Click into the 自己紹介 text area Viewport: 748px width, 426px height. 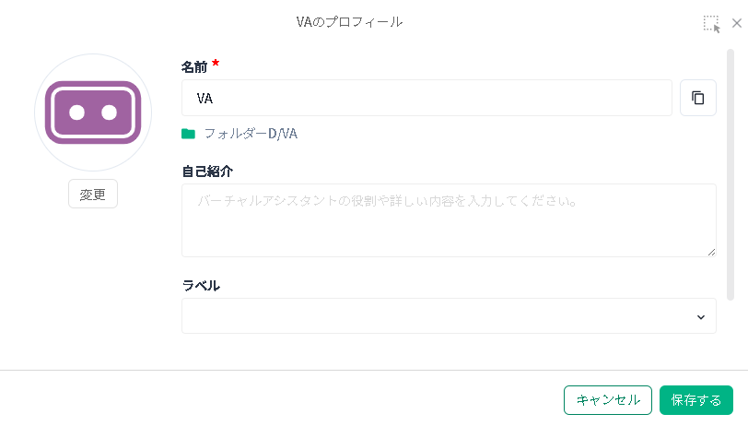click(x=449, y=219)
